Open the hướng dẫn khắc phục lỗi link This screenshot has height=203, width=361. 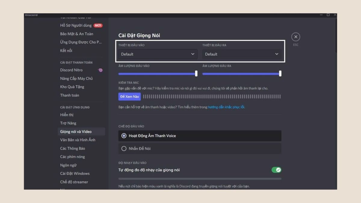227,107
